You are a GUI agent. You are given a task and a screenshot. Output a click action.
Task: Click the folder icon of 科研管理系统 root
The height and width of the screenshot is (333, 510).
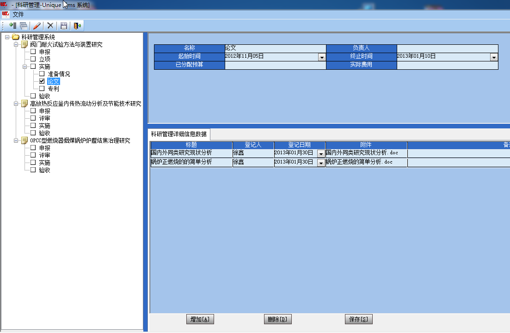coord(16,37)
